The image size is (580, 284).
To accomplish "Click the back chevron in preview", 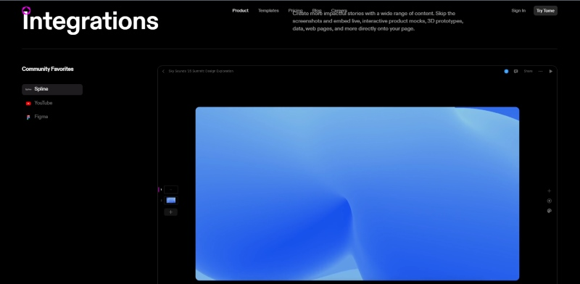I will click(163, 72).
